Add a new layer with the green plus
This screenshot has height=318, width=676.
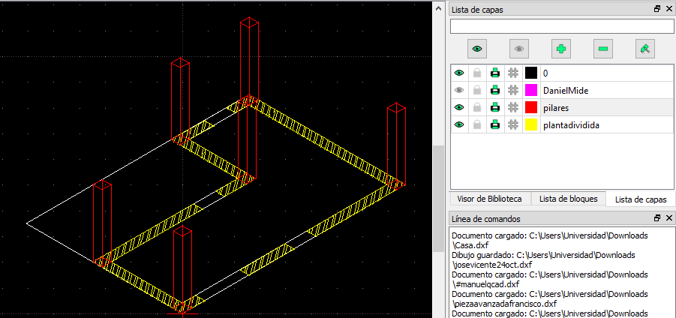pos(561,49)
